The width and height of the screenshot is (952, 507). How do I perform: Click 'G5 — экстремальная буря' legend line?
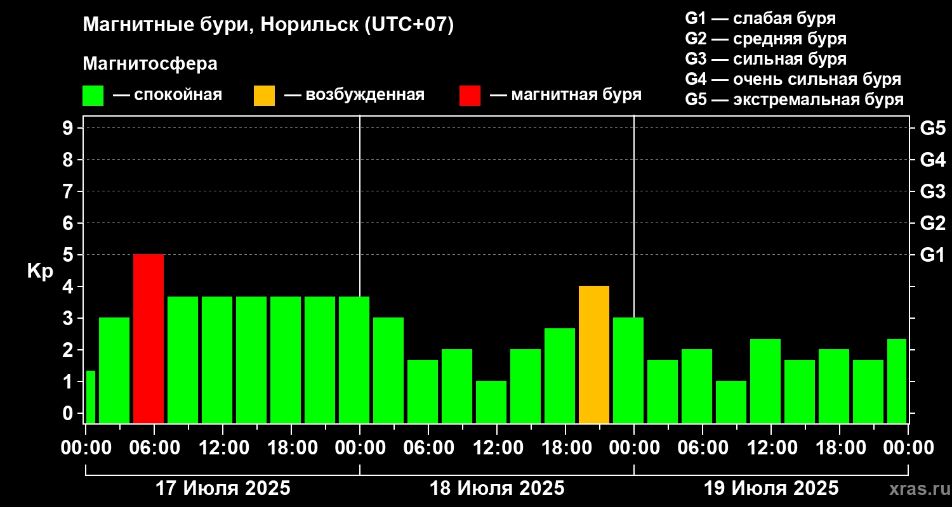(x=795, y=99)
